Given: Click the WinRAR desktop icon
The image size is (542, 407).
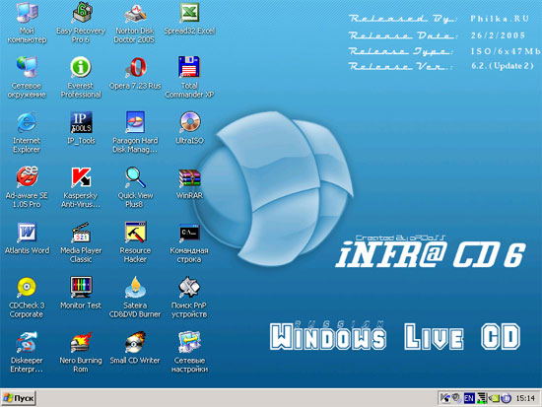Looking at the screenshot, I should [x=189, y=177].
